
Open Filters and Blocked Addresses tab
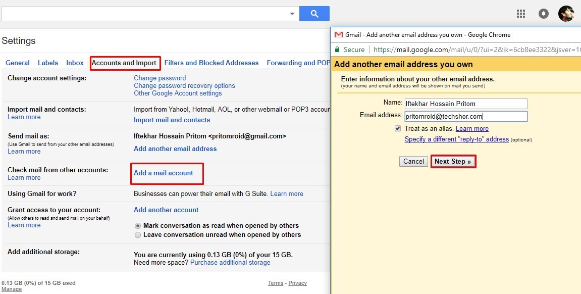pos(211,63)
